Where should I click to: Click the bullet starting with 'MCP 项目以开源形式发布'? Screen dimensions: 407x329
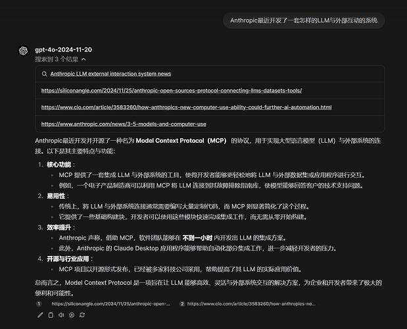[x=181, y=269]
